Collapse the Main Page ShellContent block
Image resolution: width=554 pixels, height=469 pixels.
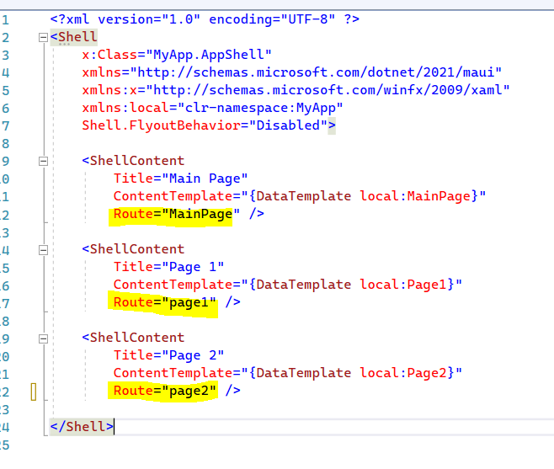43,162
